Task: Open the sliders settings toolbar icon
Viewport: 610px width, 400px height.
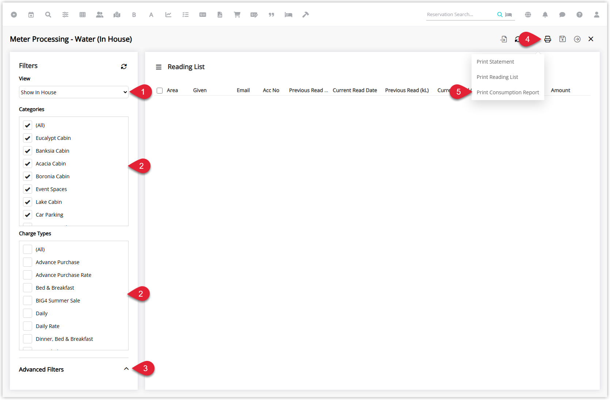Action: 65,15
